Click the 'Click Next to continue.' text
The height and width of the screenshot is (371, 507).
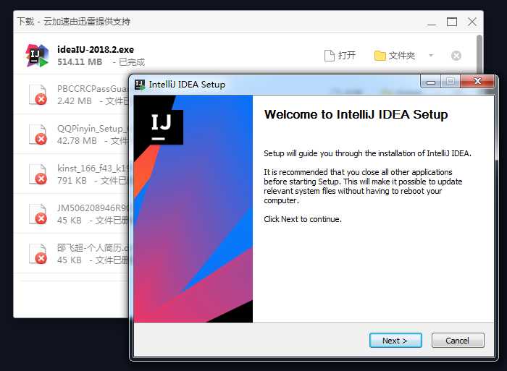(x=303, y=219)
